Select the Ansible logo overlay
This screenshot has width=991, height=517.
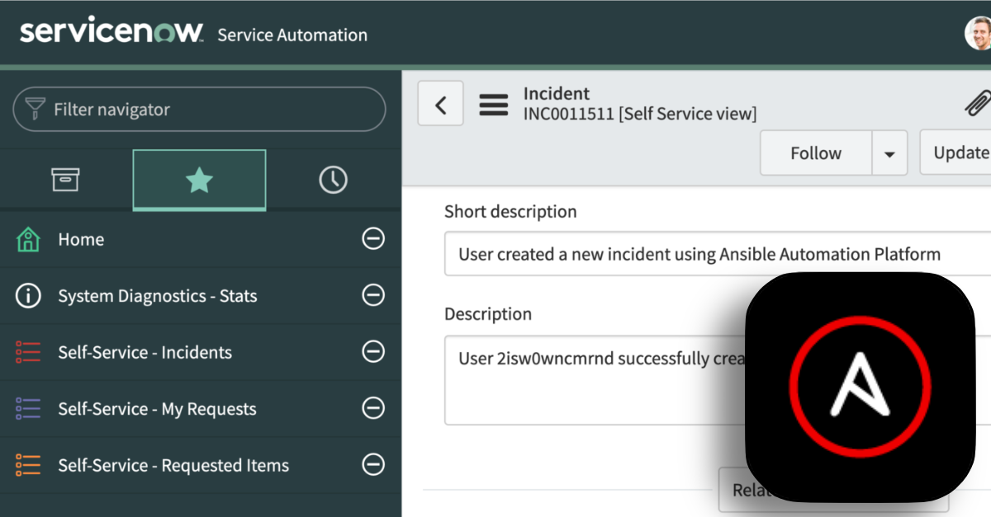860,386
